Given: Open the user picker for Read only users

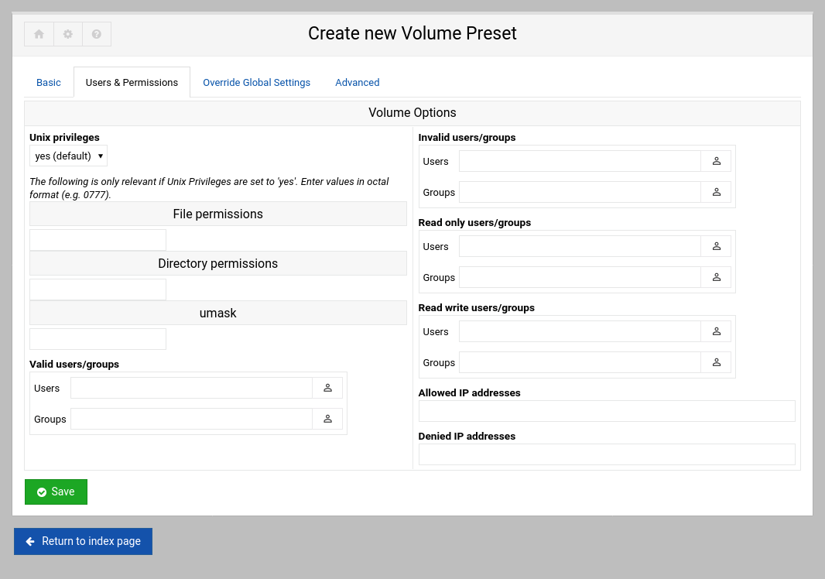Looking at the screenshot, I should [x=716, y=246].
